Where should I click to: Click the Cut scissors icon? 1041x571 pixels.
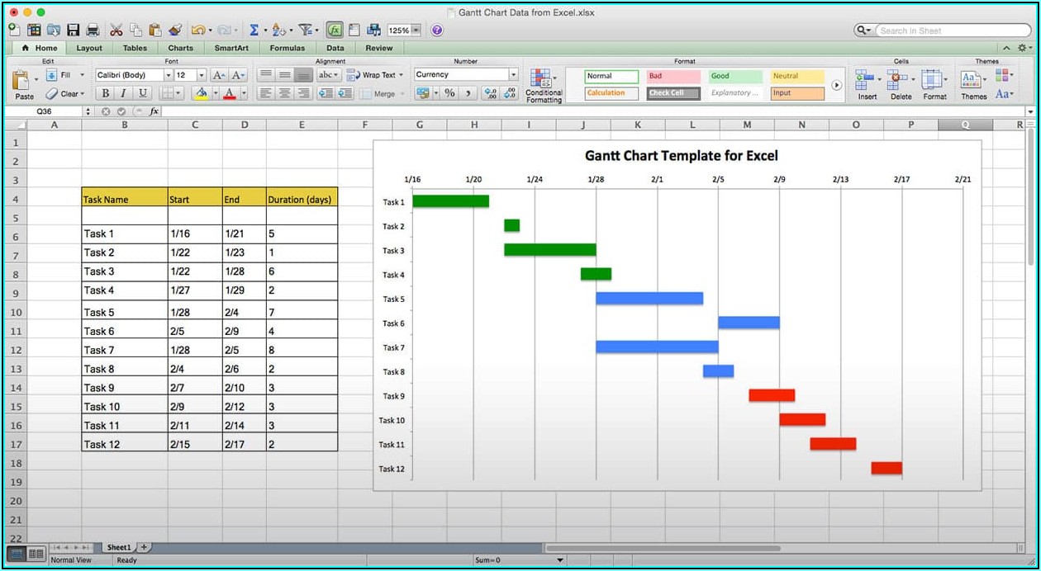click(x=116, y=31)
